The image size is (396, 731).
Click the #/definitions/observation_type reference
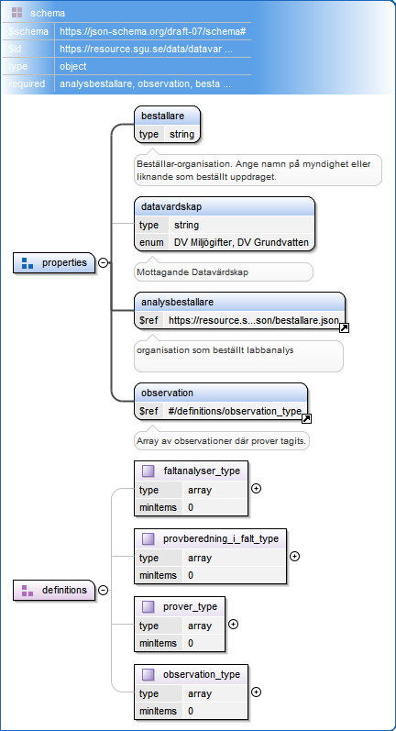click(x=235, y=411)
